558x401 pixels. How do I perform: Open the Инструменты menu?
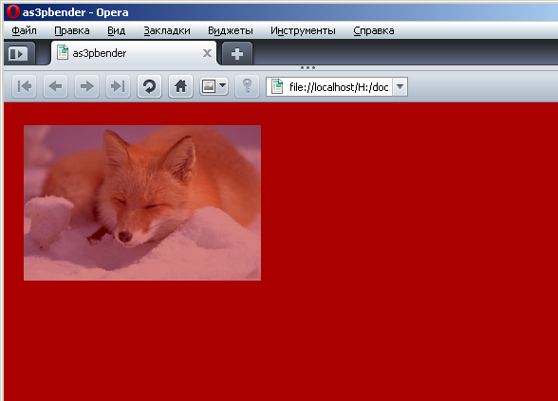[x=303, y=31]
